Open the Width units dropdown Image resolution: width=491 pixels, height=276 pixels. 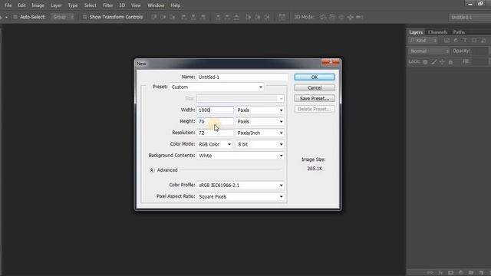click(260, 110)
